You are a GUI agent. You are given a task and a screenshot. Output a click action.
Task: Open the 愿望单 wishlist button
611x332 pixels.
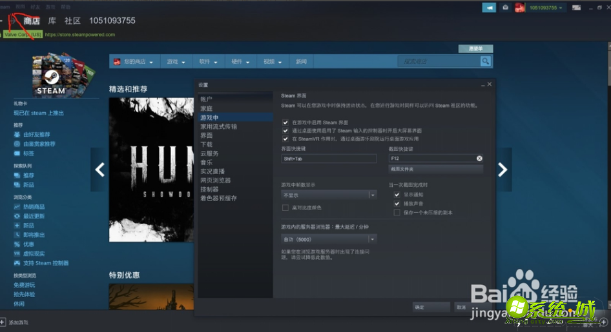coord(475,48)
